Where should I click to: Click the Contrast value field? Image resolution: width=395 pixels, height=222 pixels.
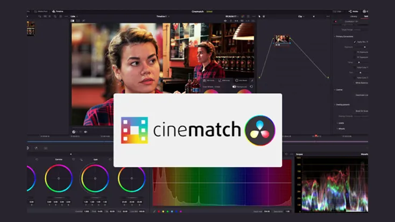pos(87,211)
